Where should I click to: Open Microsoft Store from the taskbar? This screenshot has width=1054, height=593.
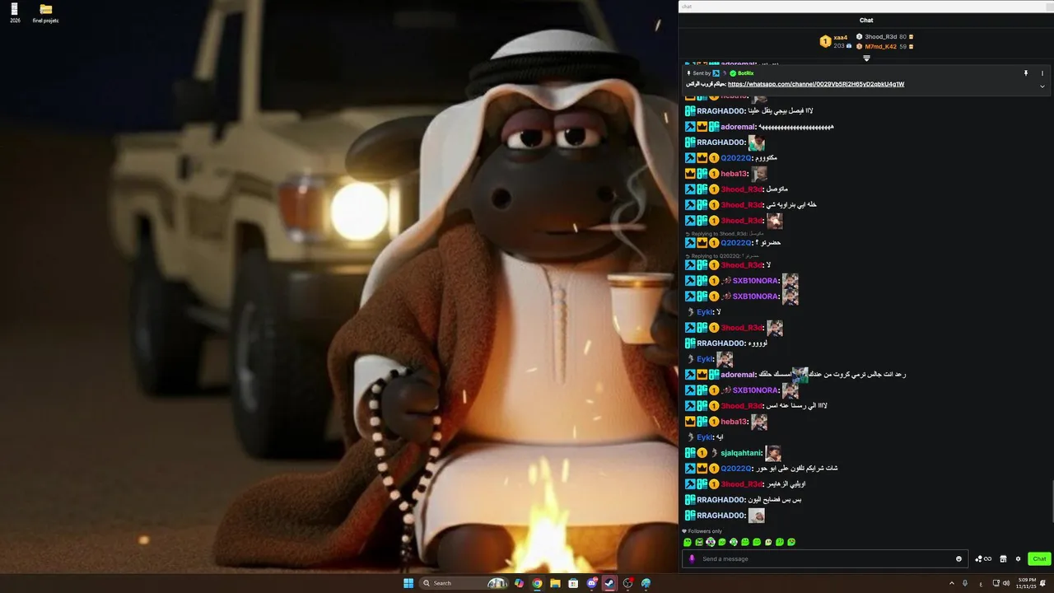point(573,583)
